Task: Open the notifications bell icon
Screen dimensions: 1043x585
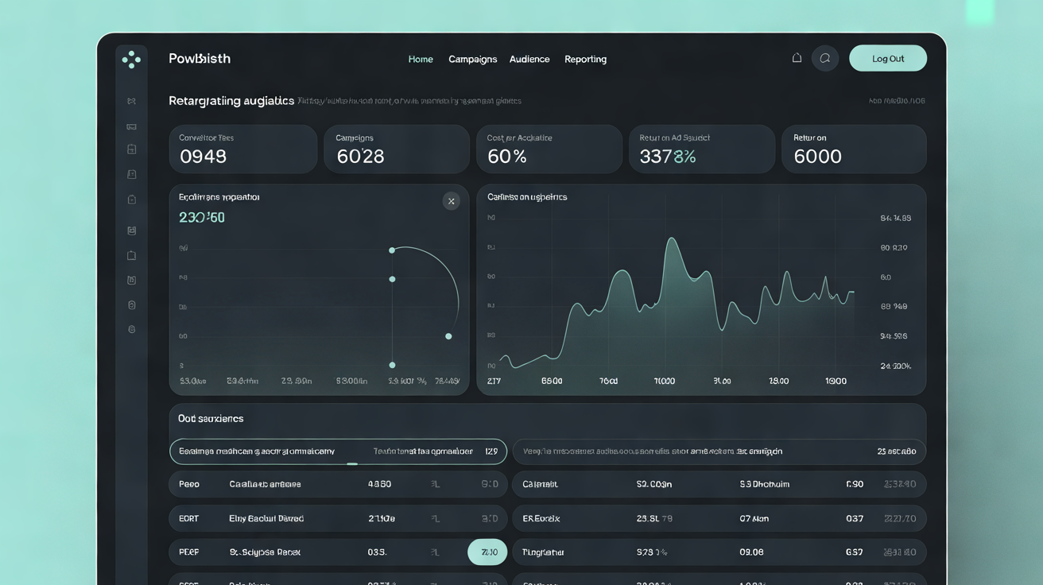Action: point(797,58)
